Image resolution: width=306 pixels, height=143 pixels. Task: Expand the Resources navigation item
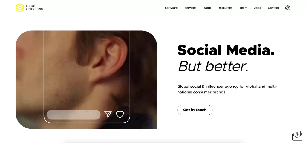pos(225,8)
